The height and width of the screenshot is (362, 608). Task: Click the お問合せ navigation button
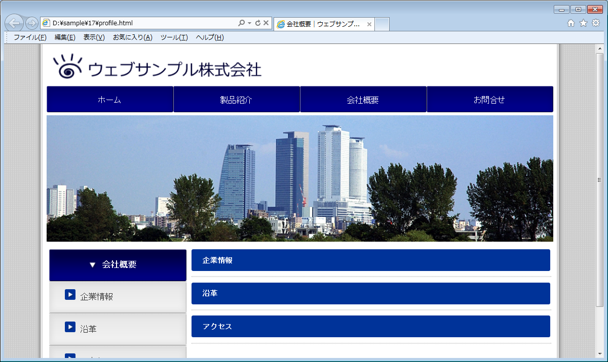coord(489,100)
